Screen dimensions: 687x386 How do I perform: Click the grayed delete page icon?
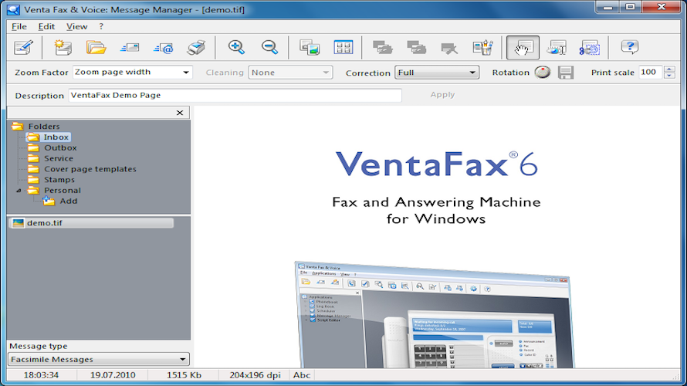(x=449, y=48)
